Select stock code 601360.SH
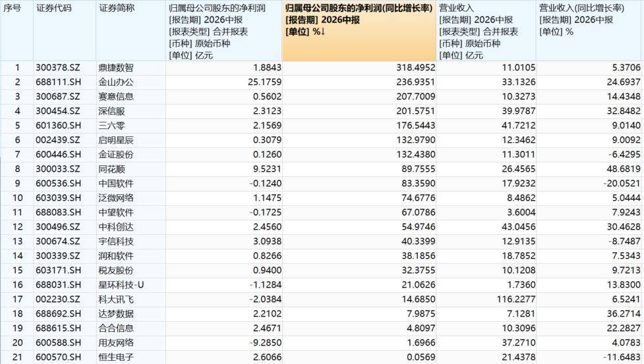Image resolution: width=644 pixels, height=364 pixels. coord(58,126)
